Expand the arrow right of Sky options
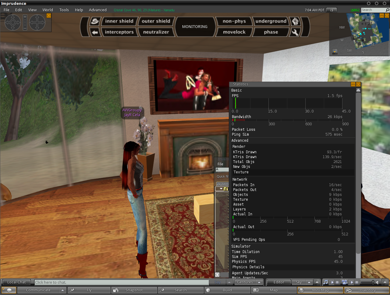This screenshot has height=295, width=390. (x=317, y=282)
